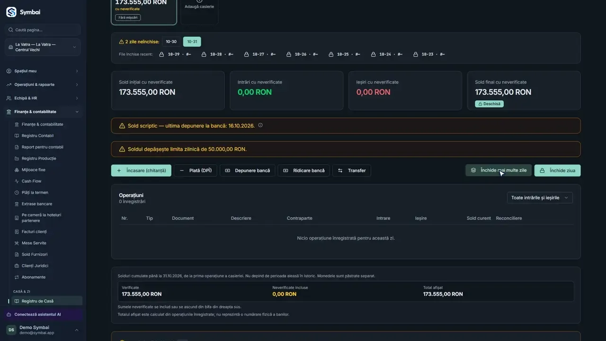
Task: Go to Pe cameră la hoteluri partenere
Action: [47, 218]
